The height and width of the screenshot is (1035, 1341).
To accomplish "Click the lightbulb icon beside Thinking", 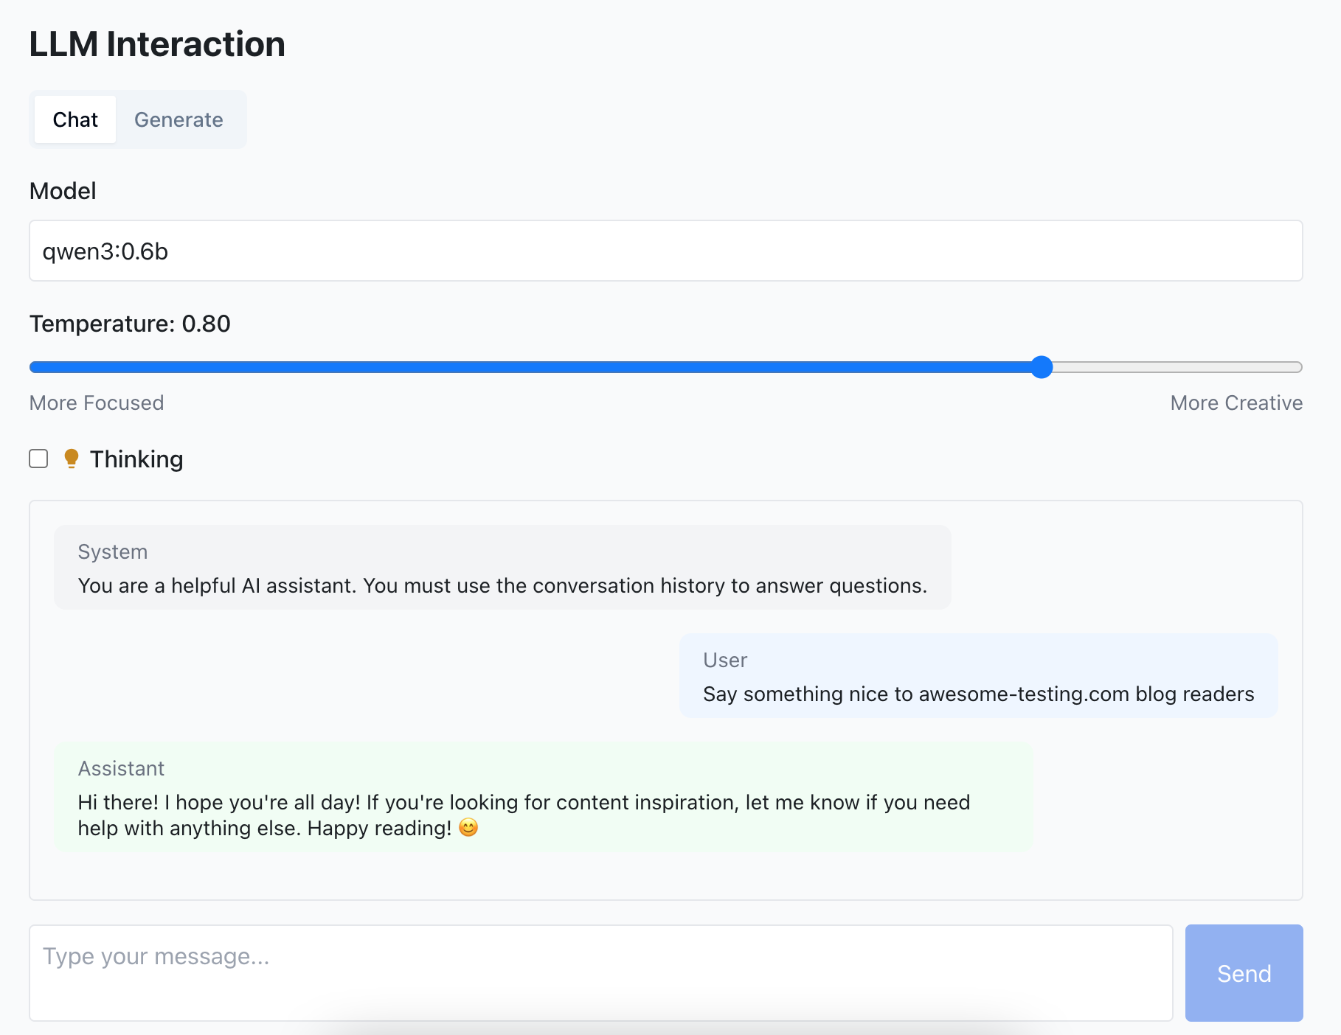I will click(72, 459).
